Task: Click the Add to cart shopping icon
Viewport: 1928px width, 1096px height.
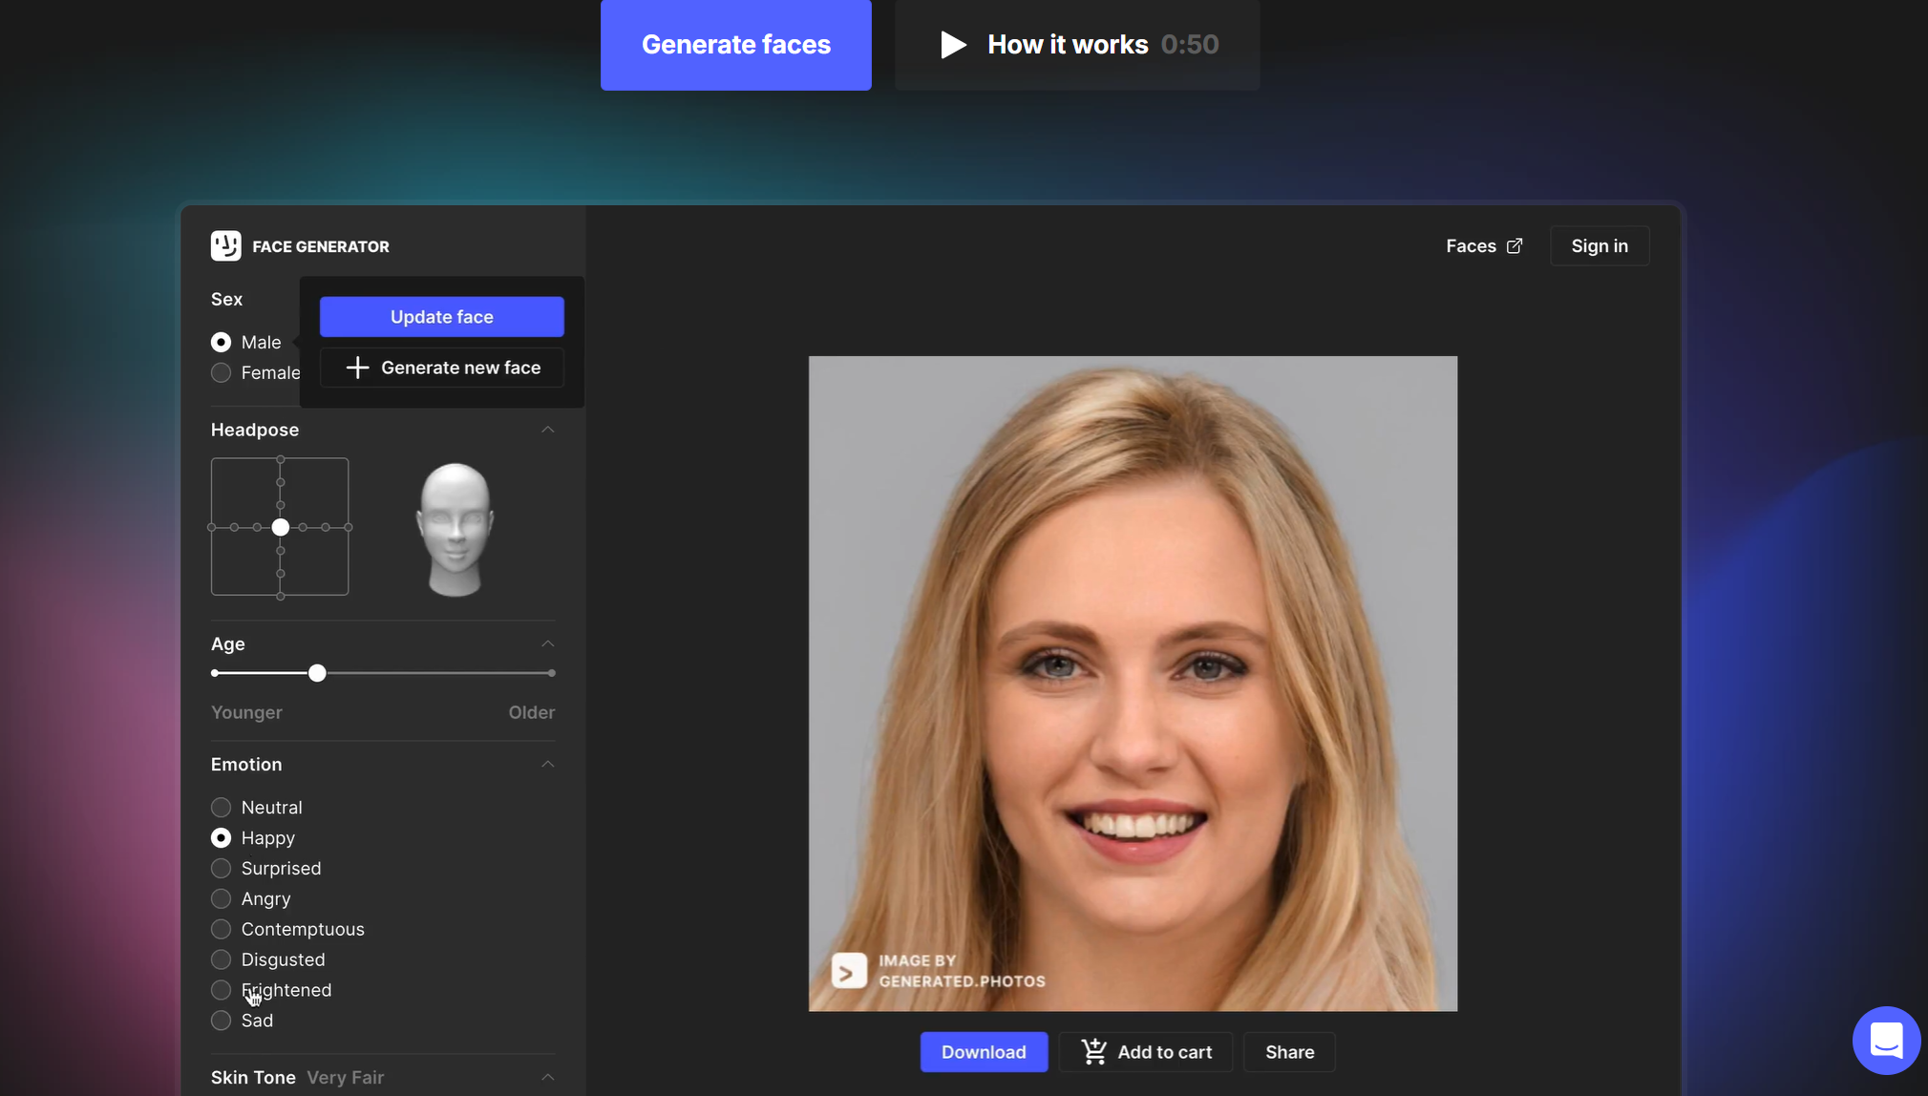Action: pyautogui.click(x=1092, y=1049)
